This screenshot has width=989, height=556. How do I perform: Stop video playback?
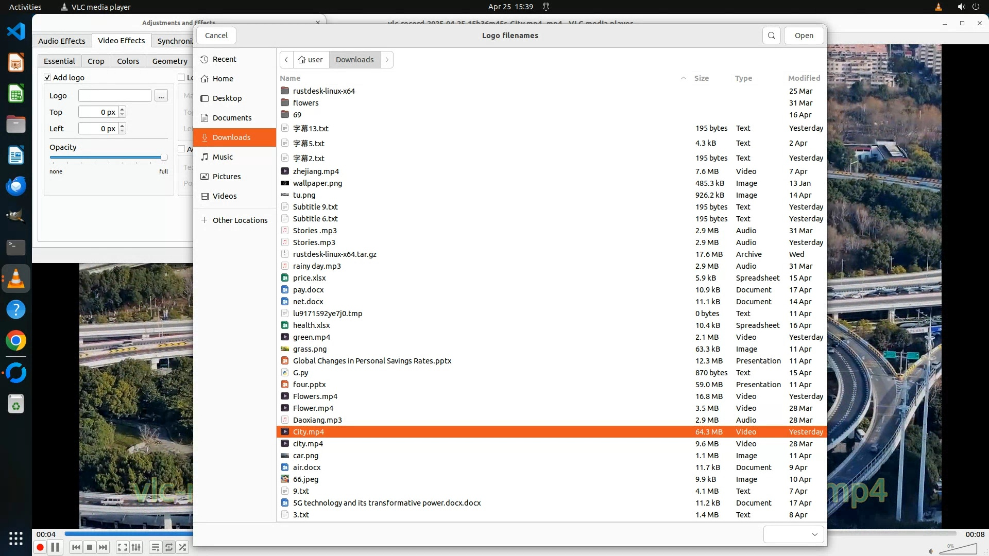tap(90, 547)
